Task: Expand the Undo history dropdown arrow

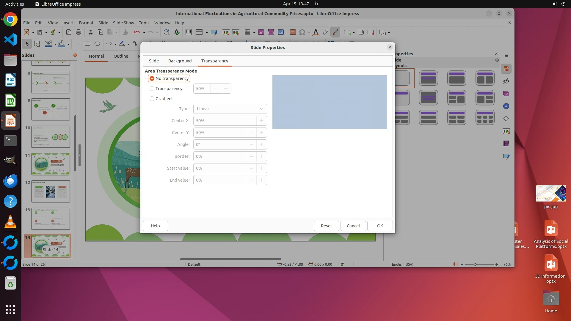Action: [144, 33]
